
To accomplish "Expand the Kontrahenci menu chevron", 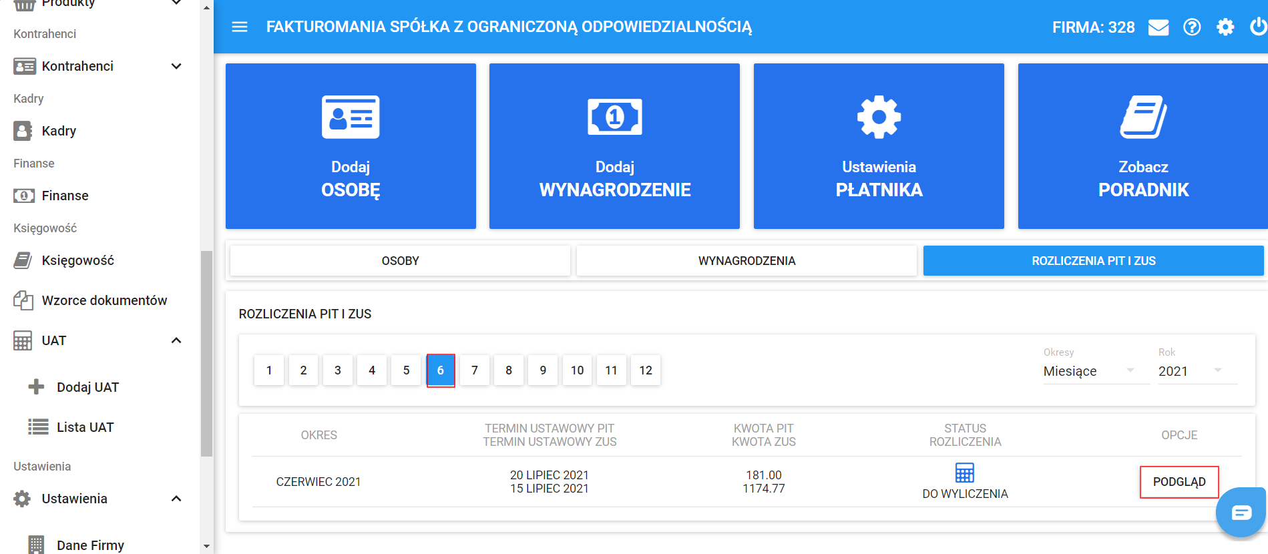I will point(176,66).
